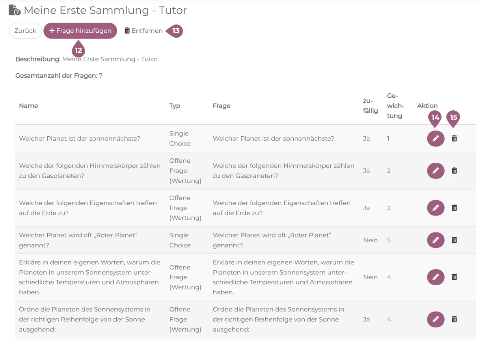490x355 pixels.
Task: Edit the sonnennächste planet question
Action: [436, 139]
